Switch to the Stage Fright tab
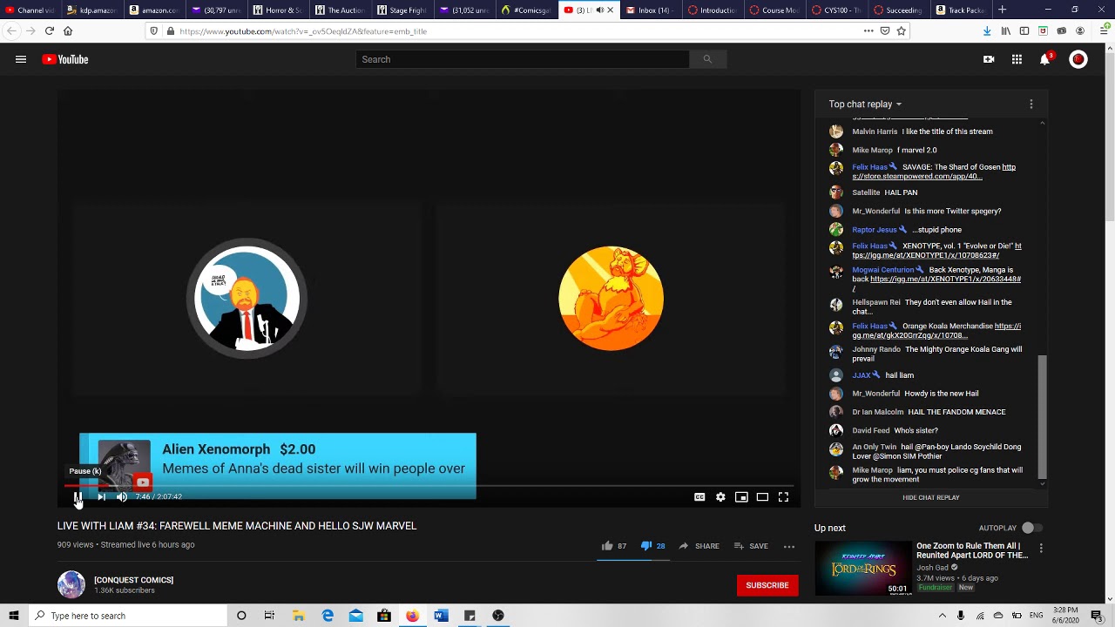 pos(401,10)
